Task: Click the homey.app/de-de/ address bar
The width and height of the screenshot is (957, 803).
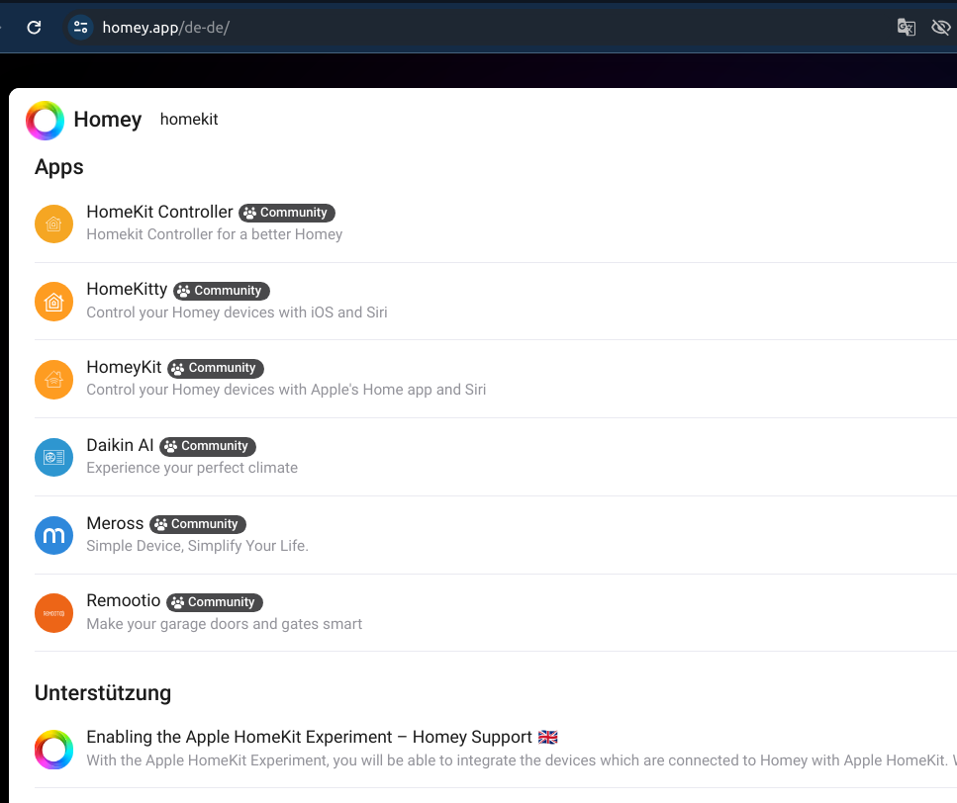Action: [166, 28]
